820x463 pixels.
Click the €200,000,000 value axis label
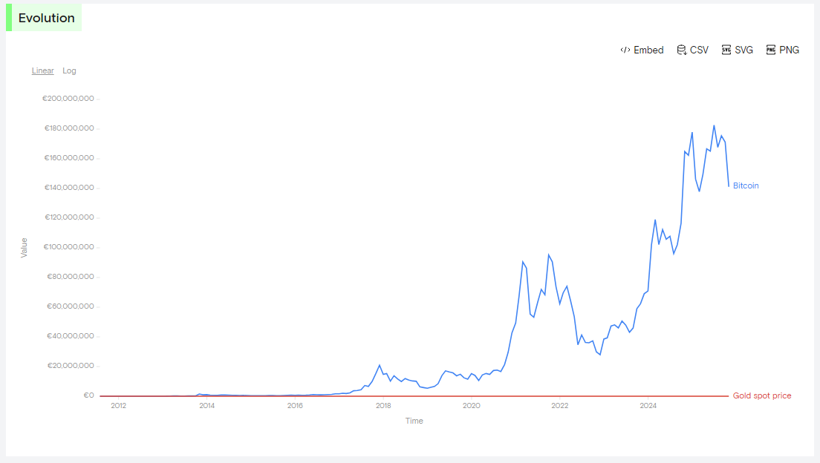[x=68, y=99]
